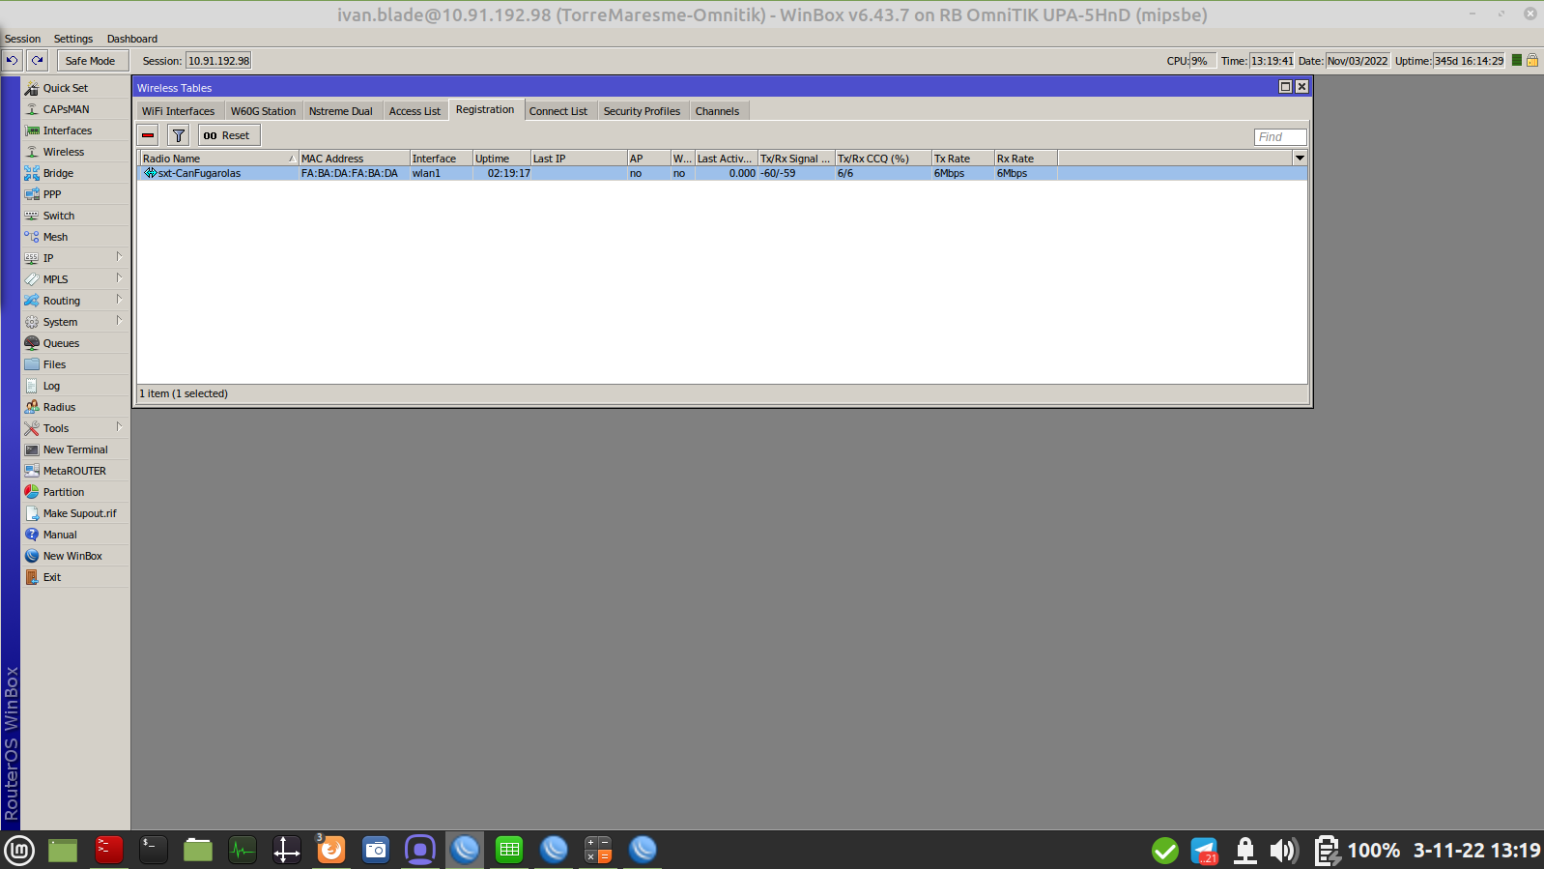Switch to W60G Station tab
Screen dimensions: 1544x869
click(263, 111)
